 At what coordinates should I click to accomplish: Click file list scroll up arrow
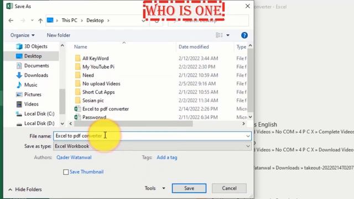click(x=250, y=46)
